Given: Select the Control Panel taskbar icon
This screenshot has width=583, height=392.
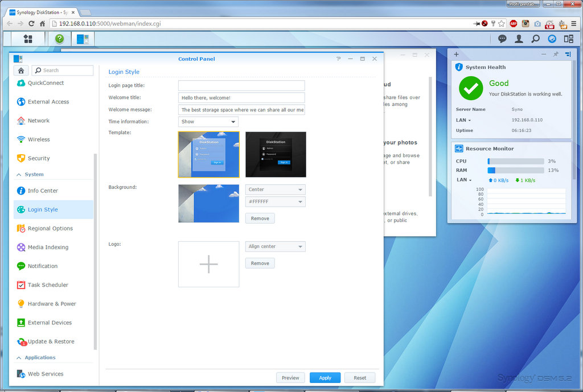Looking at the screenshot, I should [x=83, y=39].
